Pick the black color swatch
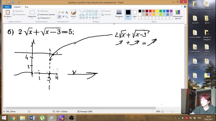Screen dimensions: 216x121 coord(140,11)
